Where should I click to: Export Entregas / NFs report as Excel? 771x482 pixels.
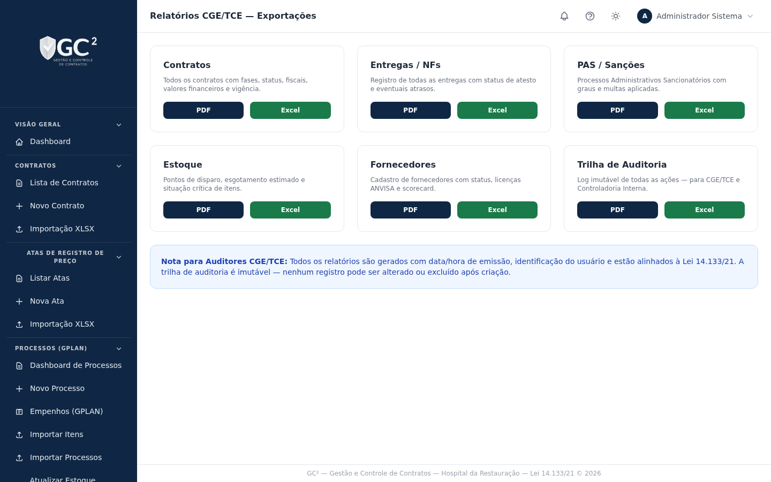[497, 110]
